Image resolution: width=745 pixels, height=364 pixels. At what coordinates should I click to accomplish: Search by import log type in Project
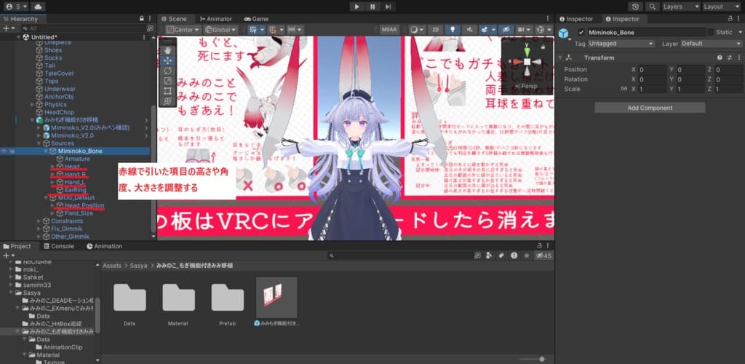click(x=514, y=256)
